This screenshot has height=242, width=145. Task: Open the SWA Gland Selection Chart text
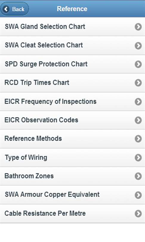point(45,27)
